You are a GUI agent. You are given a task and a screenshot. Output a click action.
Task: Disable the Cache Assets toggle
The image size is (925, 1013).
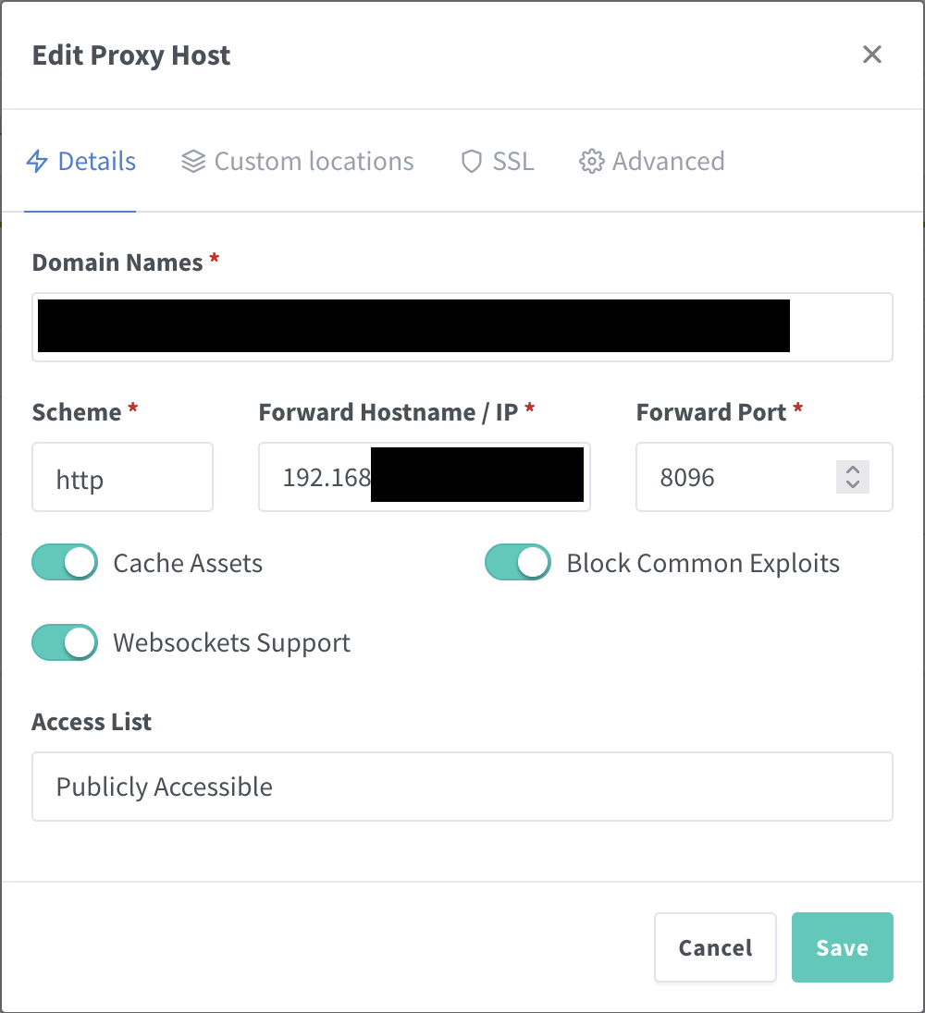[x=65, y=563]
